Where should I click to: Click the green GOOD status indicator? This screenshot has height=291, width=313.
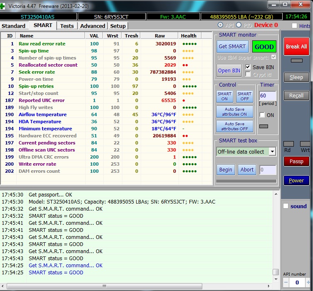(x=264, y=47)
